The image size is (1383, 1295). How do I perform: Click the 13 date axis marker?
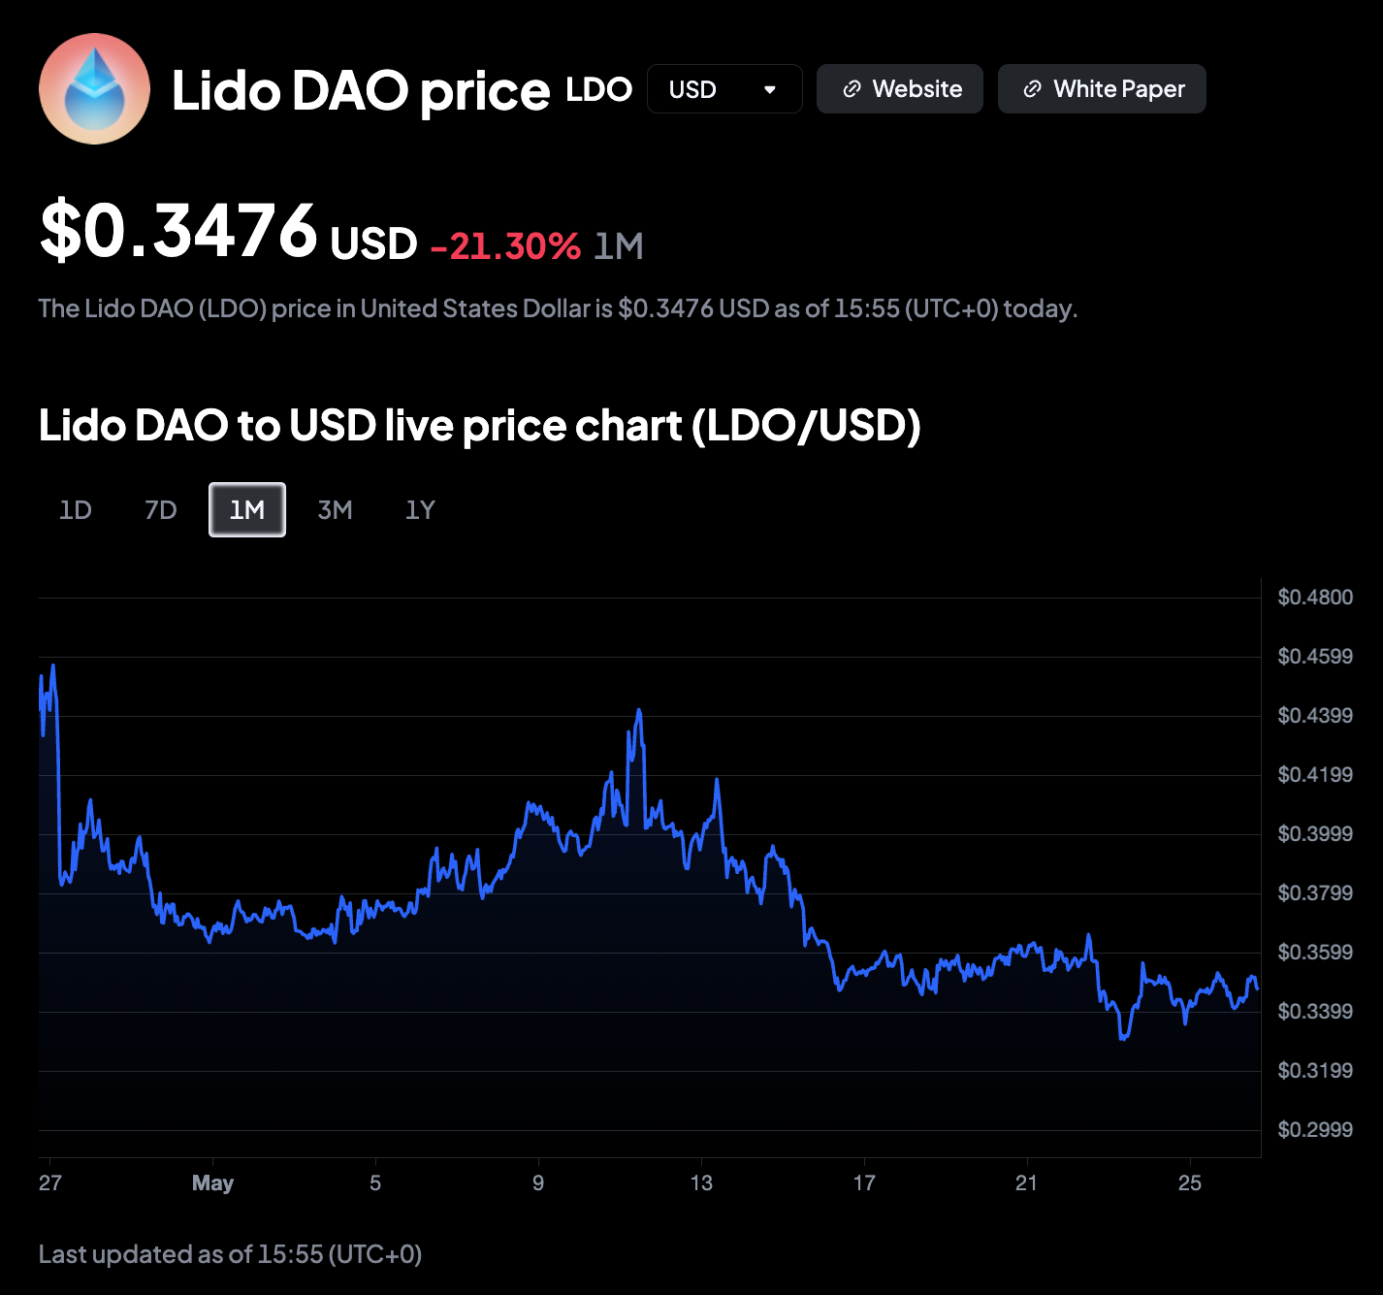[x=701, y=1182]
